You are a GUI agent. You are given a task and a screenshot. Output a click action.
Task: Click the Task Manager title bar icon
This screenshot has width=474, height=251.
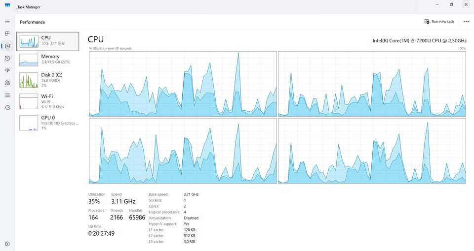[7, 5]
